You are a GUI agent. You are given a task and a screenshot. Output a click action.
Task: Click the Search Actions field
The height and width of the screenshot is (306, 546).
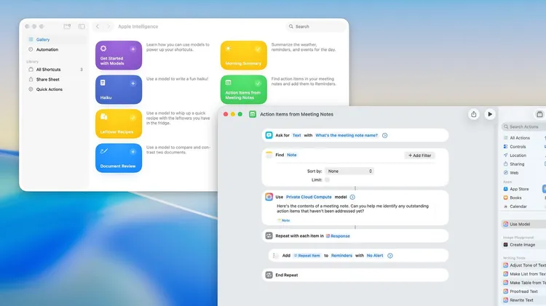tap(524, 126)
